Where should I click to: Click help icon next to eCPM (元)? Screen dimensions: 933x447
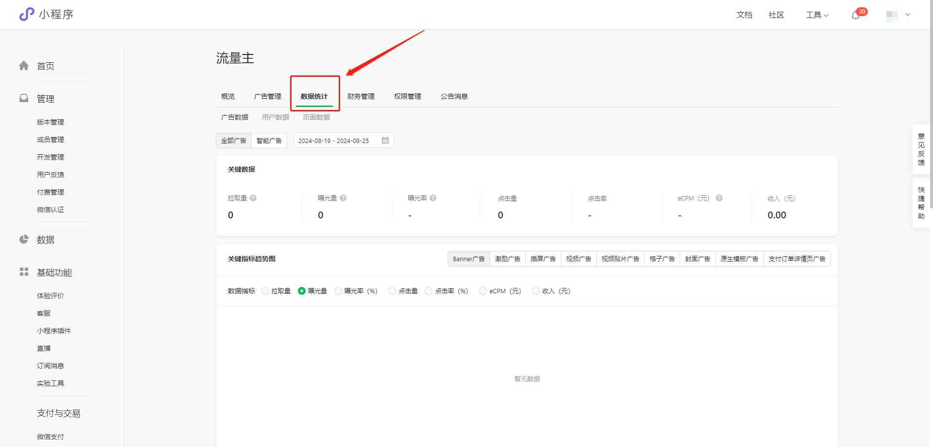pos(719,198)
